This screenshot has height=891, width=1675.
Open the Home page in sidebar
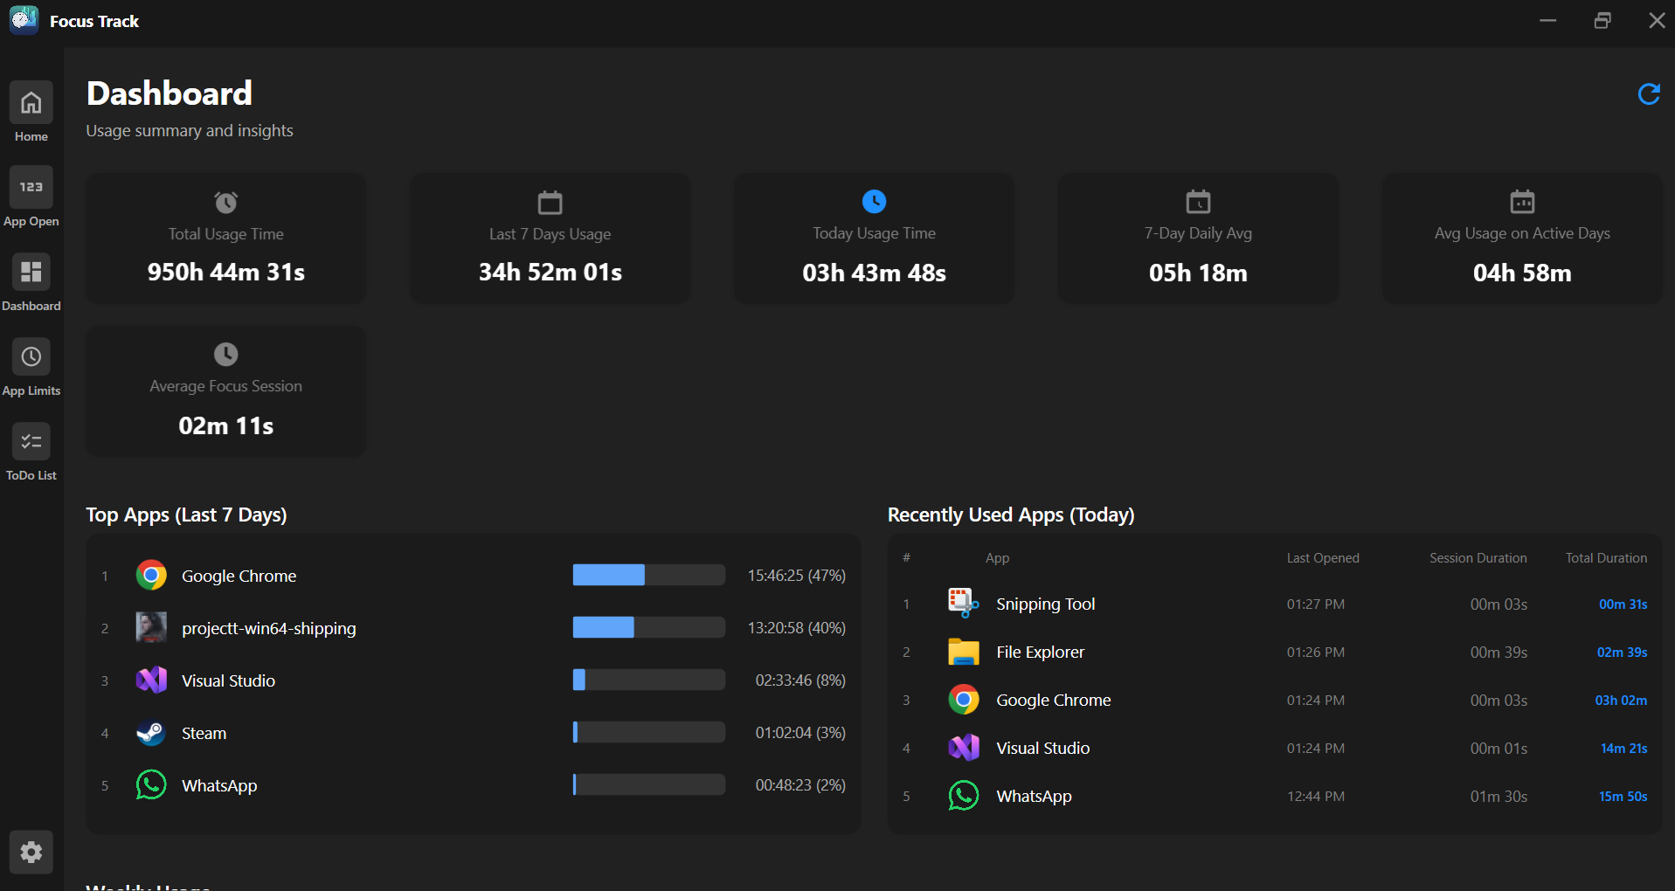pos(31,103)
